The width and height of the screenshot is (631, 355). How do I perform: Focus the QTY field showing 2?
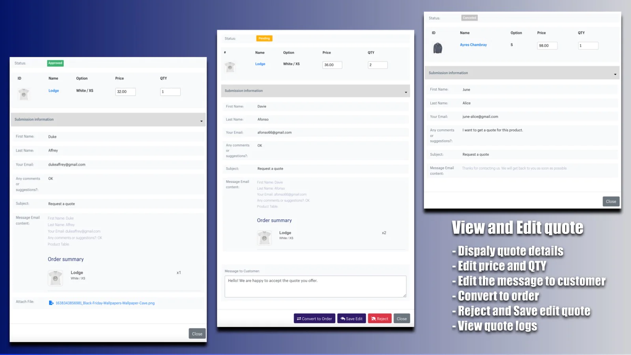point(378,65)
